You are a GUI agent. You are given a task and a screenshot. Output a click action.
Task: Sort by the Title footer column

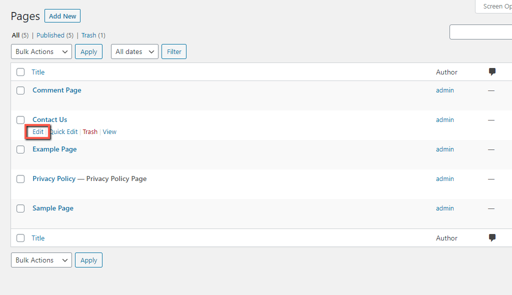pos(38,238)
